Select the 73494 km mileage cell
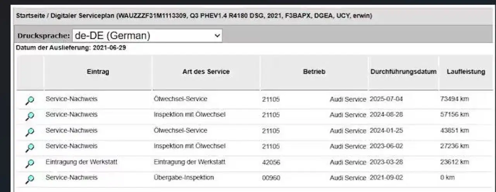The height and width of the screenshot is (192, 496). tap(455, 99)
